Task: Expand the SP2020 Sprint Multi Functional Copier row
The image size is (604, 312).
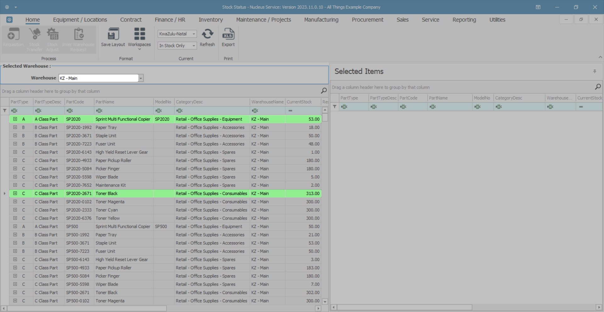Action: [15, 119]
